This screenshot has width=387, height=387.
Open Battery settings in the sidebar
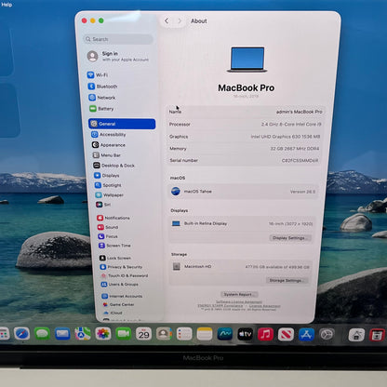(x=101, y=109)
